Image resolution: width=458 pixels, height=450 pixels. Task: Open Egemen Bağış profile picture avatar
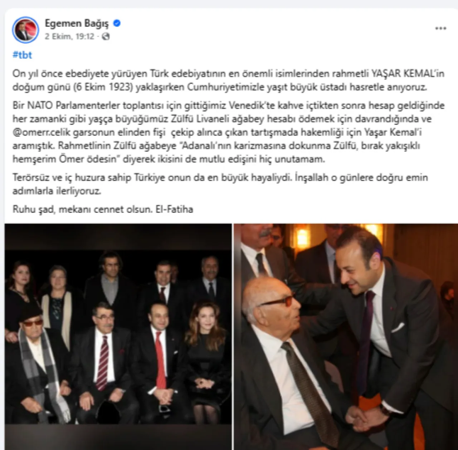point(25,30)
